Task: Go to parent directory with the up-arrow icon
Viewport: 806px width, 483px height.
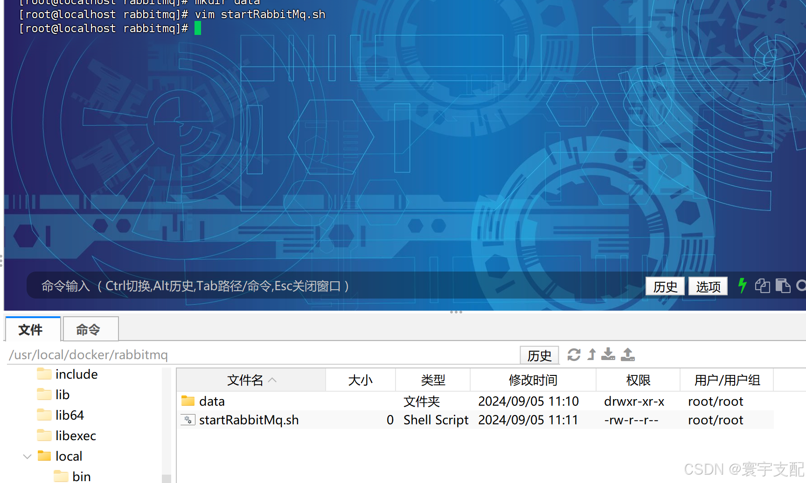Action: [x=591, y=354]
